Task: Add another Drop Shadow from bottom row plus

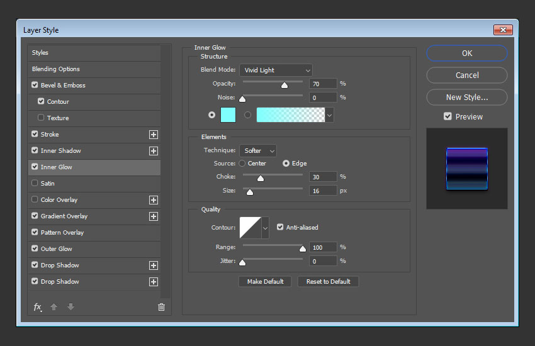Action: (x=154, y=282)
